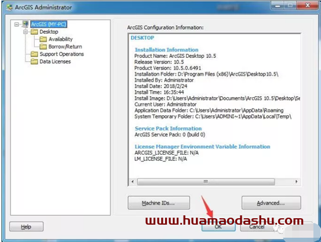321x242 pixels.
Task: Select the Data Licenses label
Action: (55, 61)
